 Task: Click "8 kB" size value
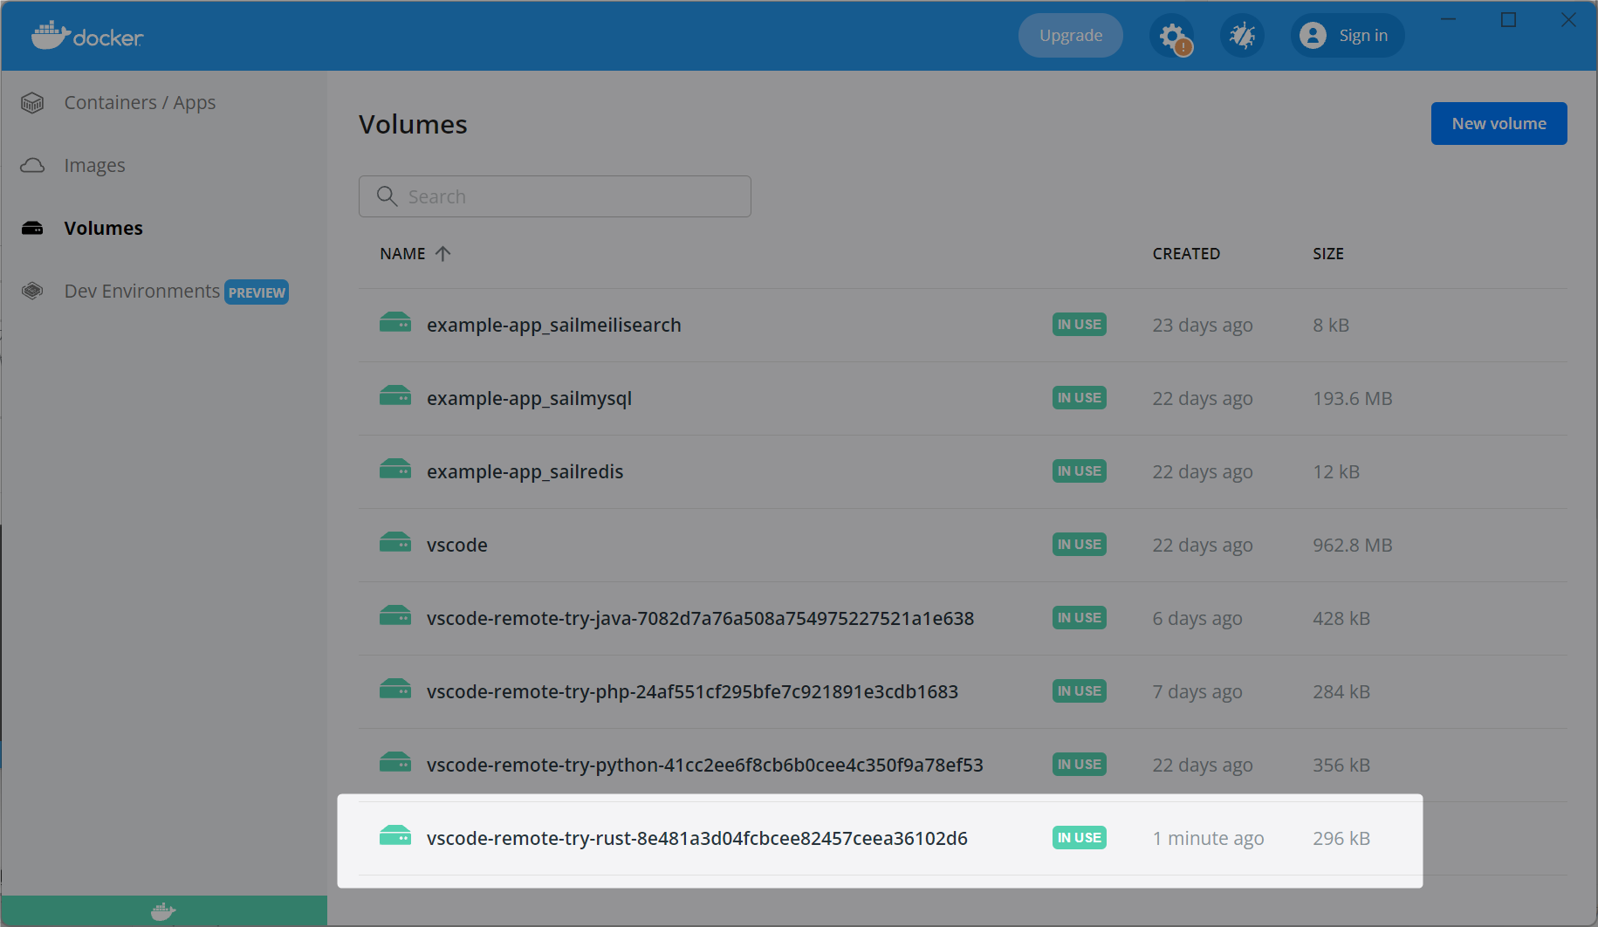(x=1331, y=326)
